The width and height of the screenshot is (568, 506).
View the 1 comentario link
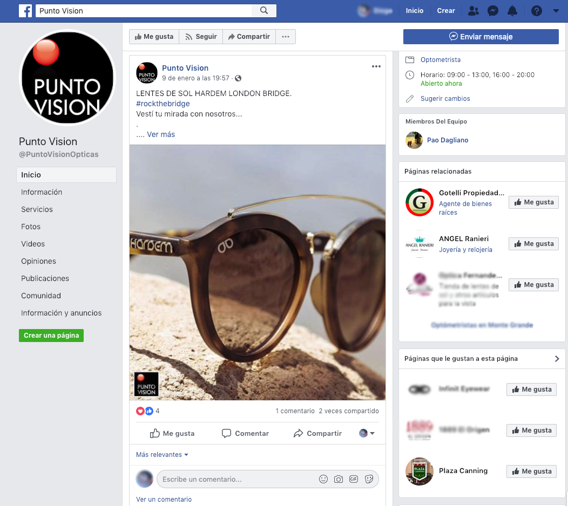coord(295,411)
